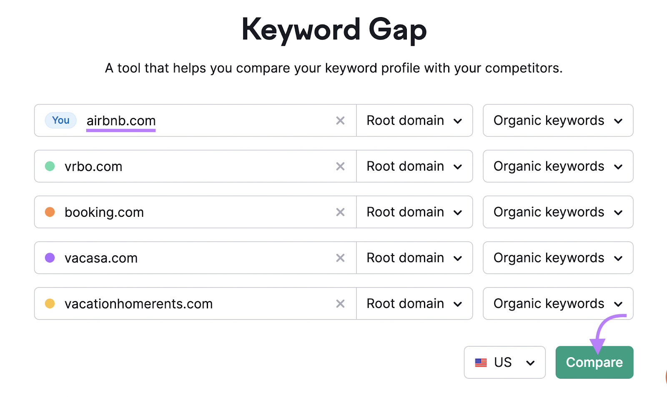Click the 'You' badge next to airbnb.com
The height and width of the screenshot is (397, 667).
pos(60,120)
